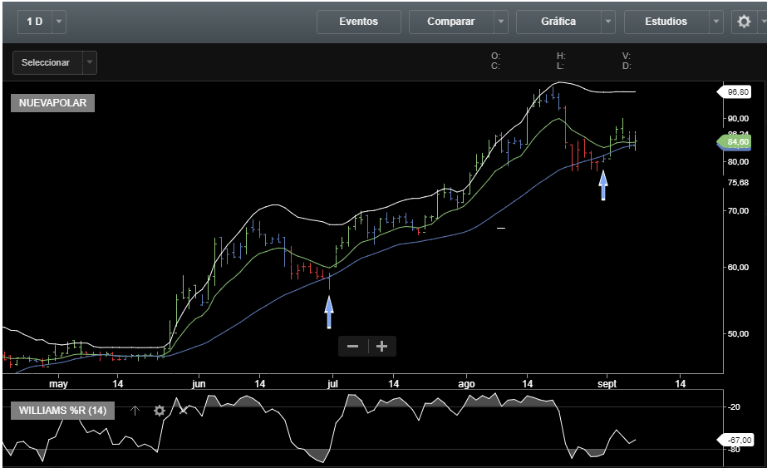Image resolution: width=767 pixels, height=468 pixels.
Task: Open the Eventos menu
Action: pos(358,22)
